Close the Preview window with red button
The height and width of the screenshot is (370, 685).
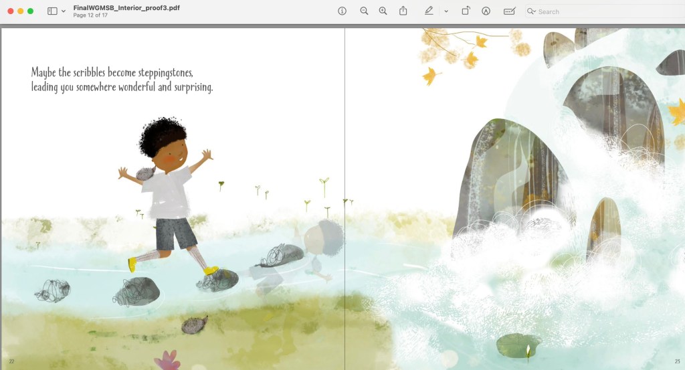click(x=11, y=11)
